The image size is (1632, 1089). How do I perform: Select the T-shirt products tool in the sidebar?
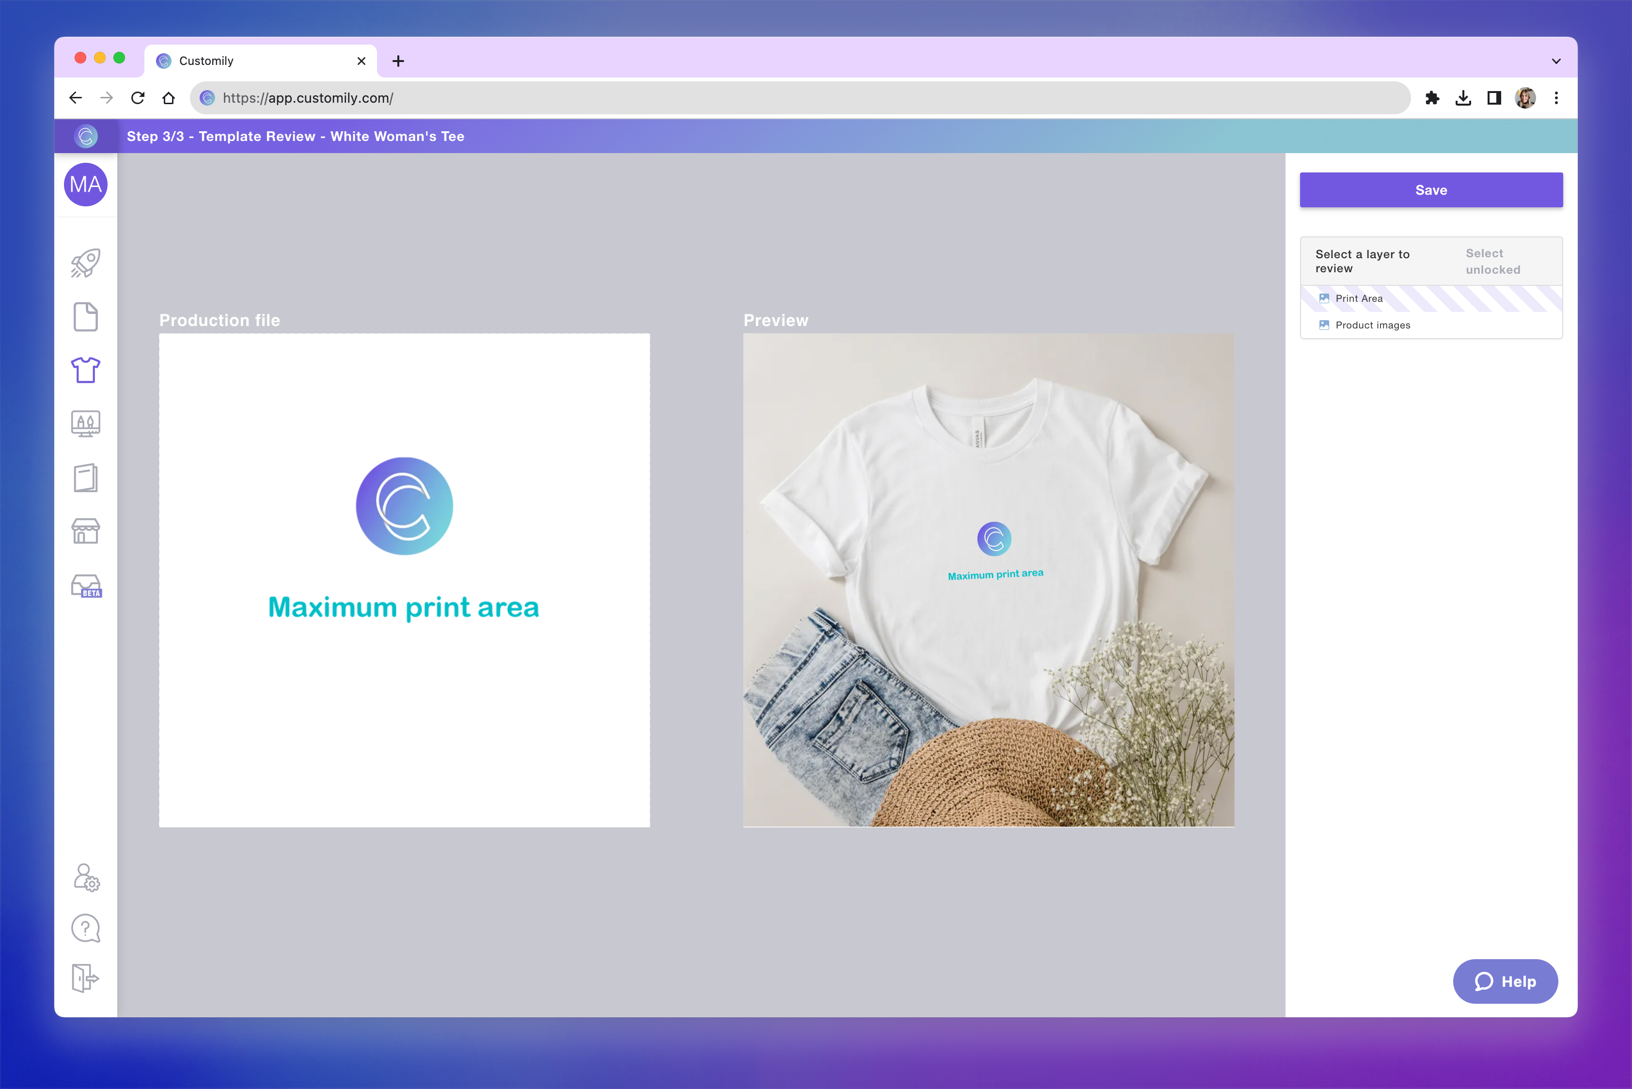[85, 370]
